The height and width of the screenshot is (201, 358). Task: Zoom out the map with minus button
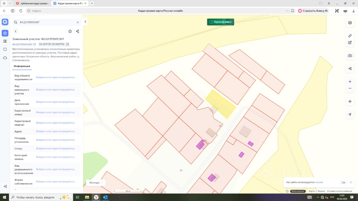tap(350, 88)
